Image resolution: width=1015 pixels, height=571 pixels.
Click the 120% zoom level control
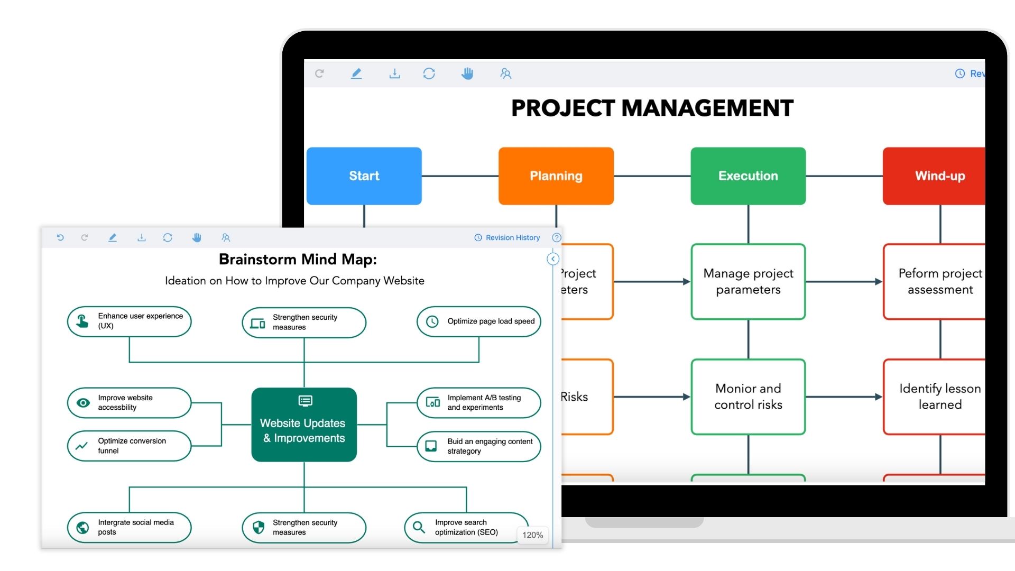(x=532, y=535)
